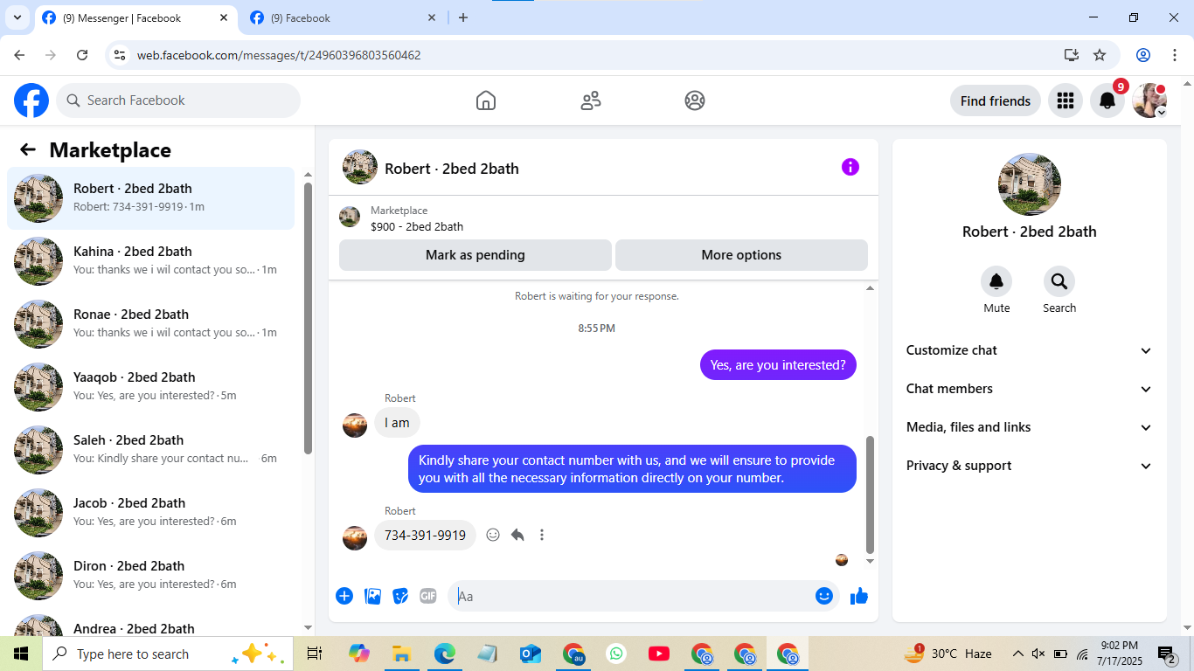Expand the Chat members section

coord(1030,389)
